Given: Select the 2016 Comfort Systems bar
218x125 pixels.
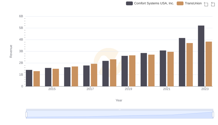Looking at the screenshot, I should pos(67,77).
